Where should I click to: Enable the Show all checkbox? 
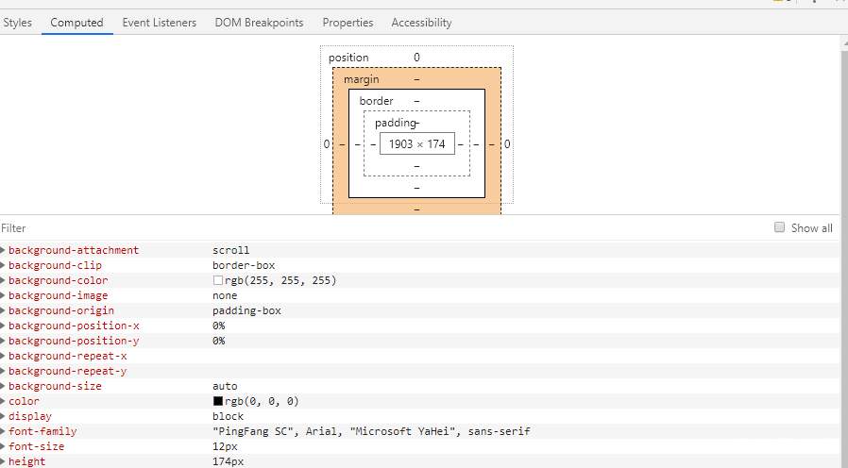coord(780,227)
